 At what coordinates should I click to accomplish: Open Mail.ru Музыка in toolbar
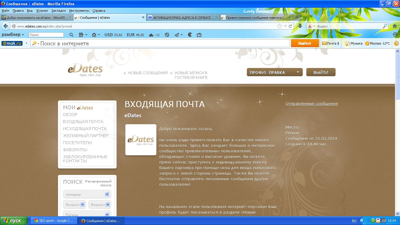(353, 43)
